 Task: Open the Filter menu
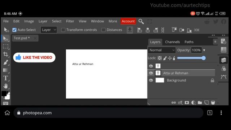point(70,21)
